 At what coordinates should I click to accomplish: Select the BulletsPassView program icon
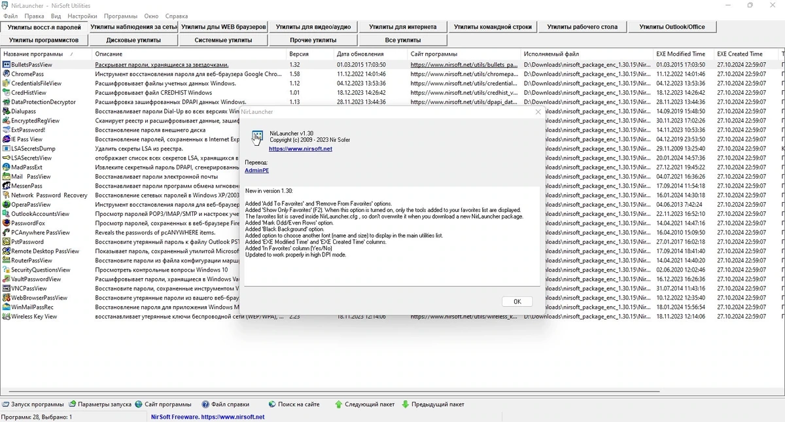[6, 65]
